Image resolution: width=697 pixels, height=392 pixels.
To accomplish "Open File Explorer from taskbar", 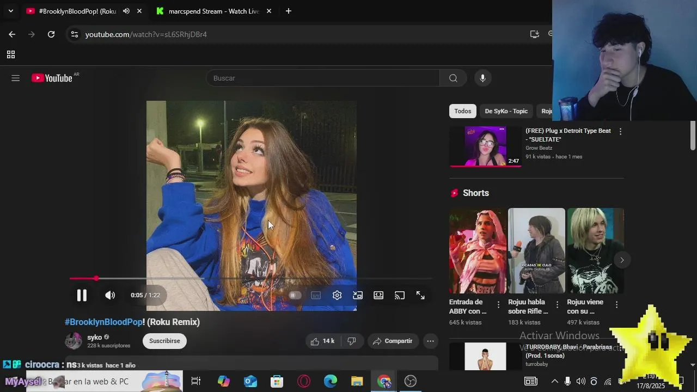I will pyautogui.click(x=357, y=381).
